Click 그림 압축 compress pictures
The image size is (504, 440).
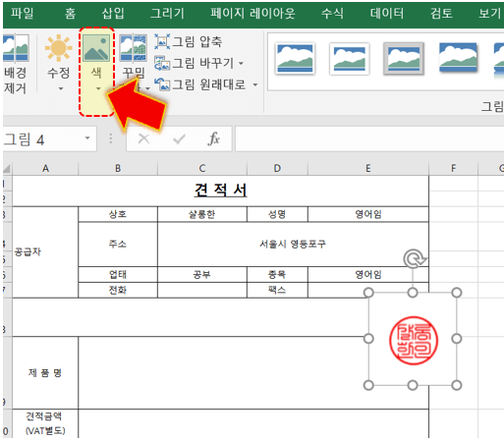189,41
